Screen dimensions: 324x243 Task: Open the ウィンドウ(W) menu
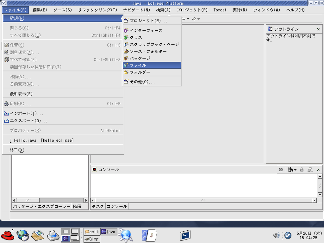[266, 10]
